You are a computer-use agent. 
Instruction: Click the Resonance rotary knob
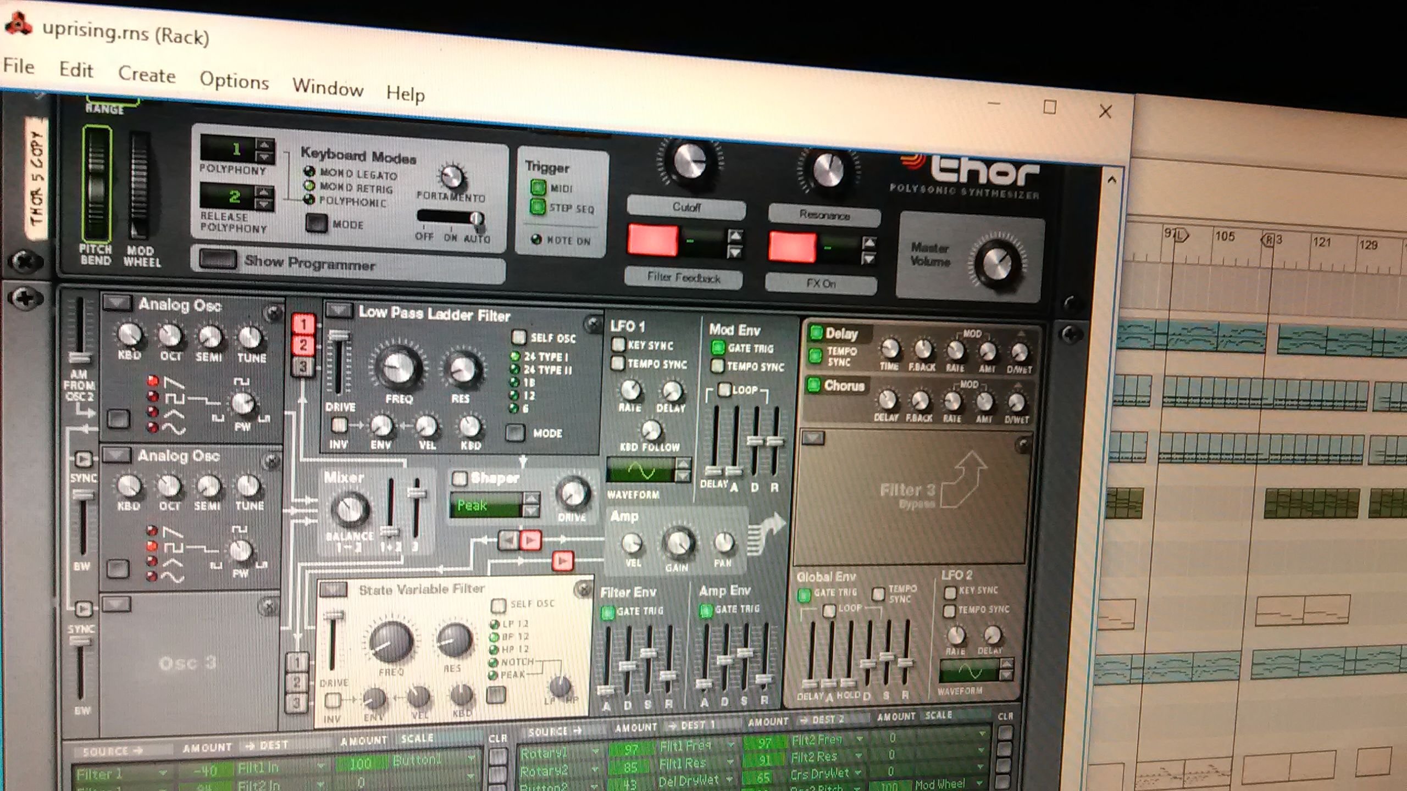[828, 169]
